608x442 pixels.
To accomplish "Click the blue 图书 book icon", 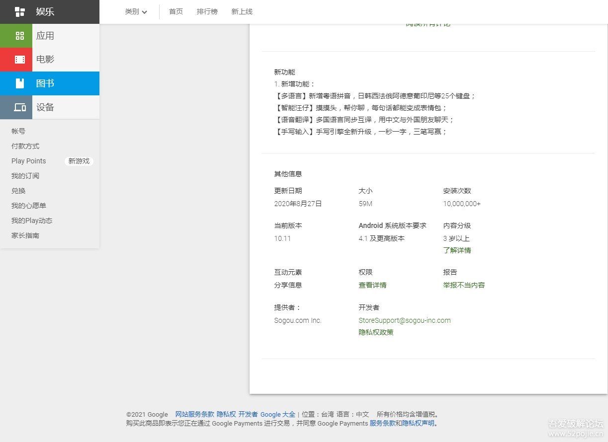I will 20,83.
